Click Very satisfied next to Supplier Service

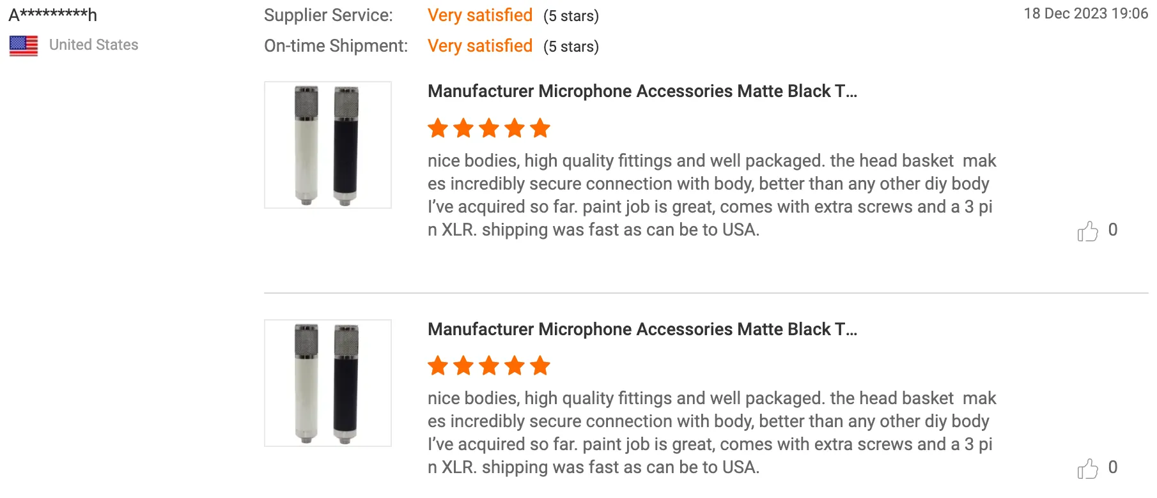(479, 15)
